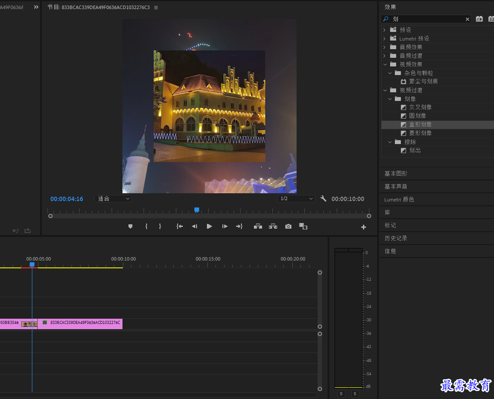Viewport: 494px width, 399px height.
Task: Click the monitor zoom scrollbar left handle
Action: tap(50, 216)
